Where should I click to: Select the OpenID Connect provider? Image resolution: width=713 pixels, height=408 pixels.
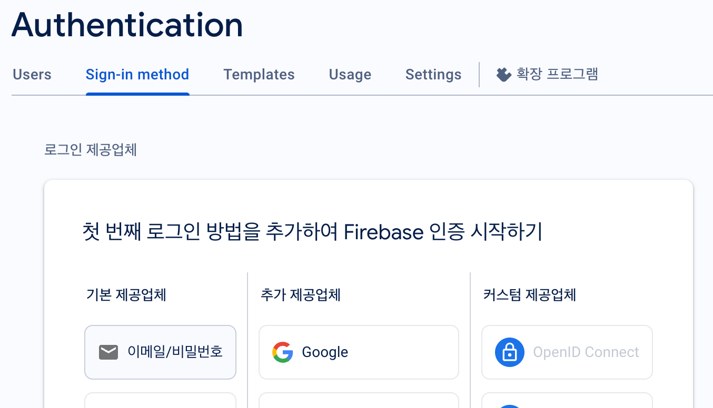click(567, 352)
